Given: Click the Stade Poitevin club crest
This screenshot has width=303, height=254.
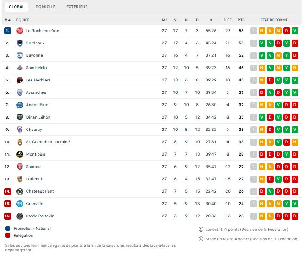Looking at the screenshot, I should click(20, 216).
